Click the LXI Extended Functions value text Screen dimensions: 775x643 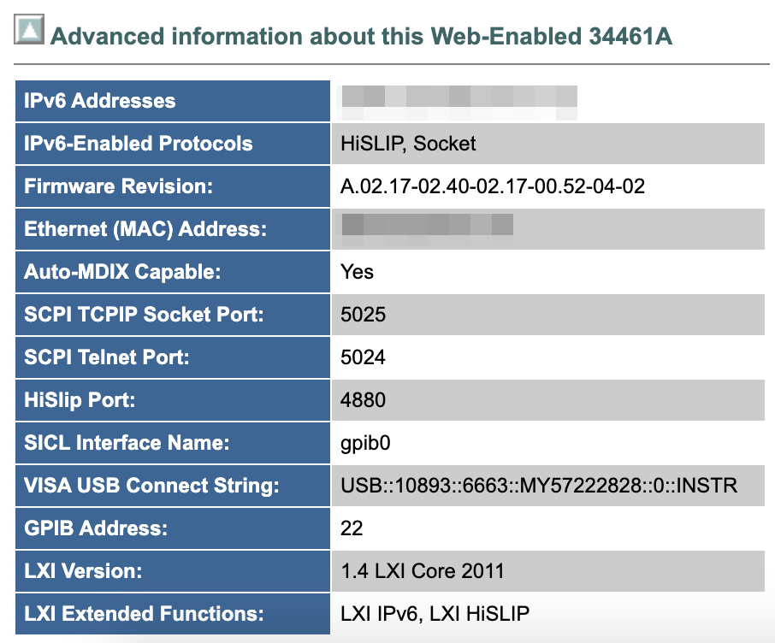click(435, 614)
